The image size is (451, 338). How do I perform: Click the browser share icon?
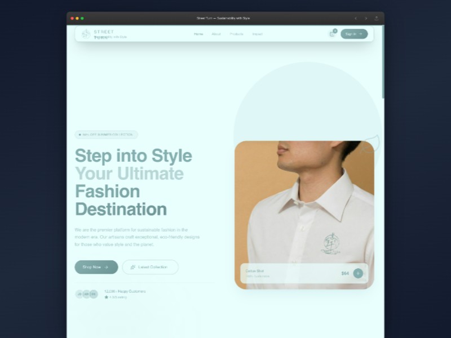(x=377, y=18)
